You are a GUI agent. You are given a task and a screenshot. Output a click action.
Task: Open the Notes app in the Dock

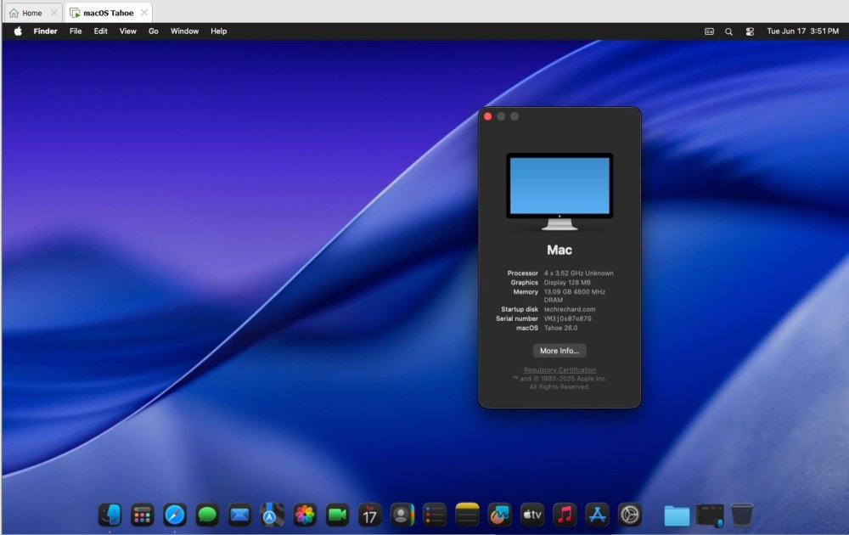[x=467, y=515]
